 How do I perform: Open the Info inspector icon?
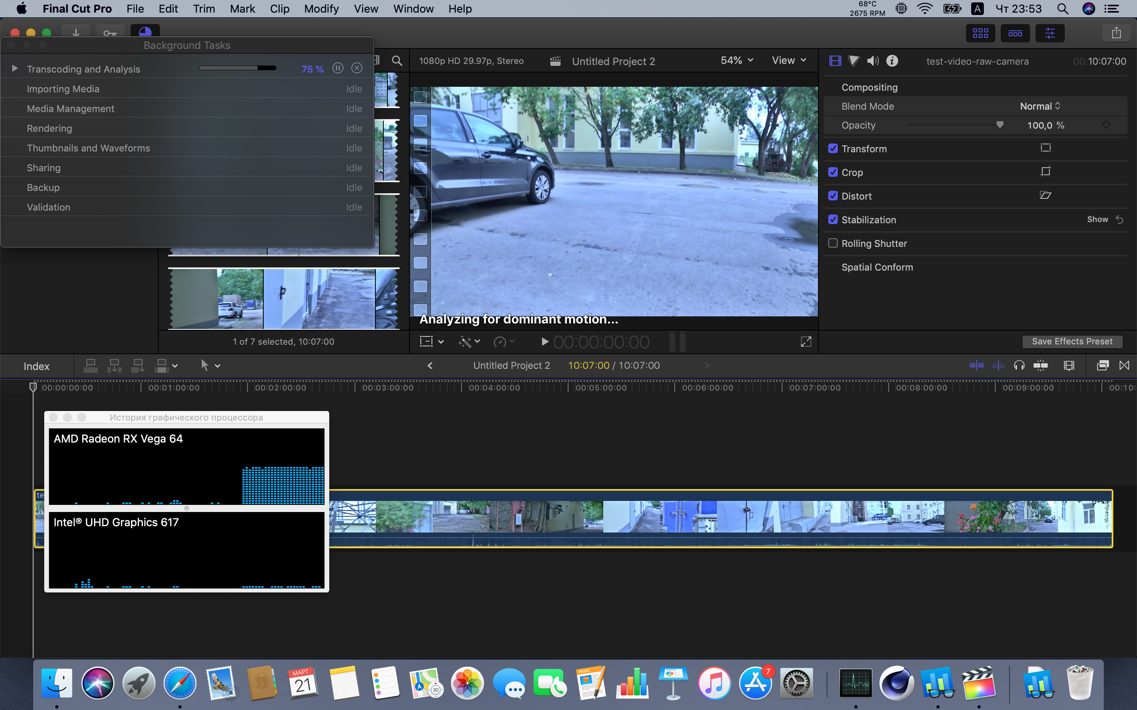pyautogui.click(x=892, y=61)
